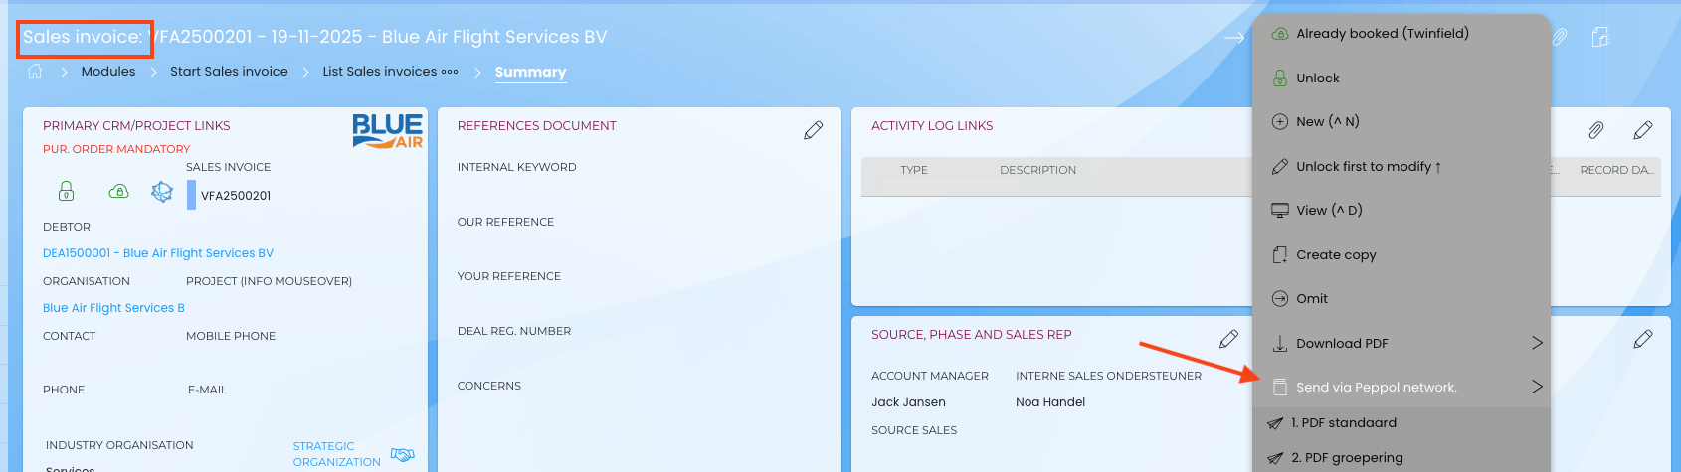Click the monitor icon beside View

[1280, 210]
